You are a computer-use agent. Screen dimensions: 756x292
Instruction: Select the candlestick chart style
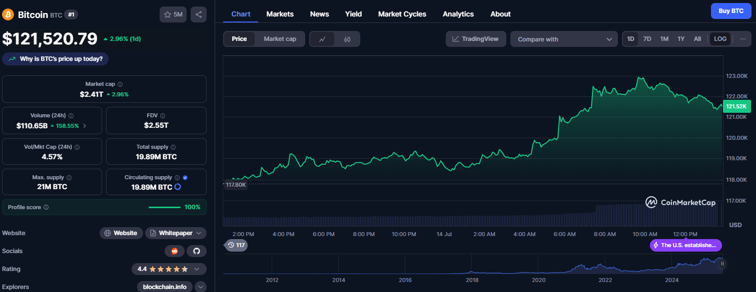point(347,39)
